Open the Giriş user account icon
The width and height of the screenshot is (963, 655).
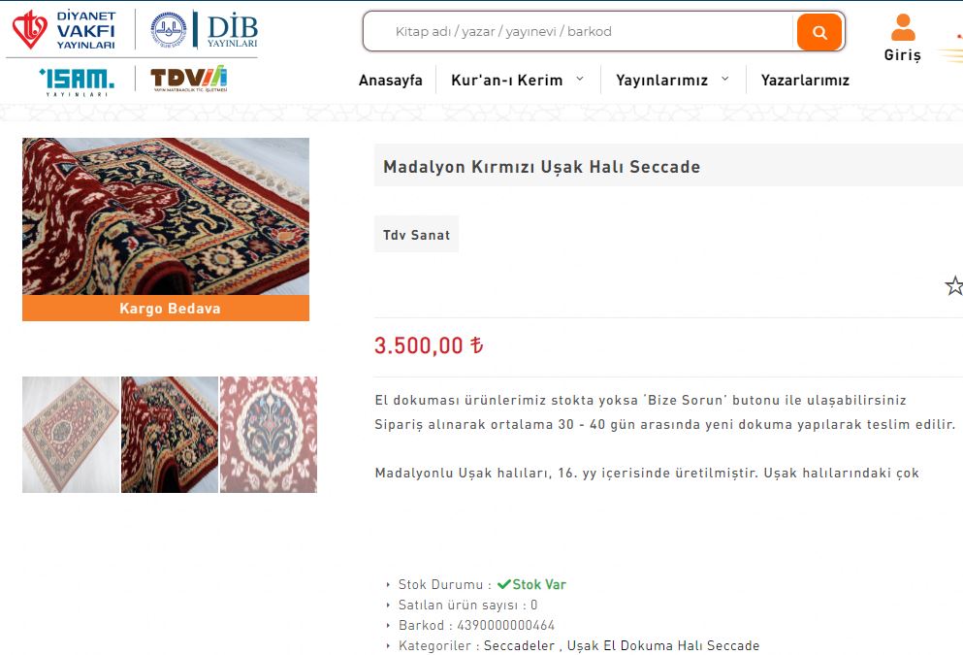coord(902,27)
